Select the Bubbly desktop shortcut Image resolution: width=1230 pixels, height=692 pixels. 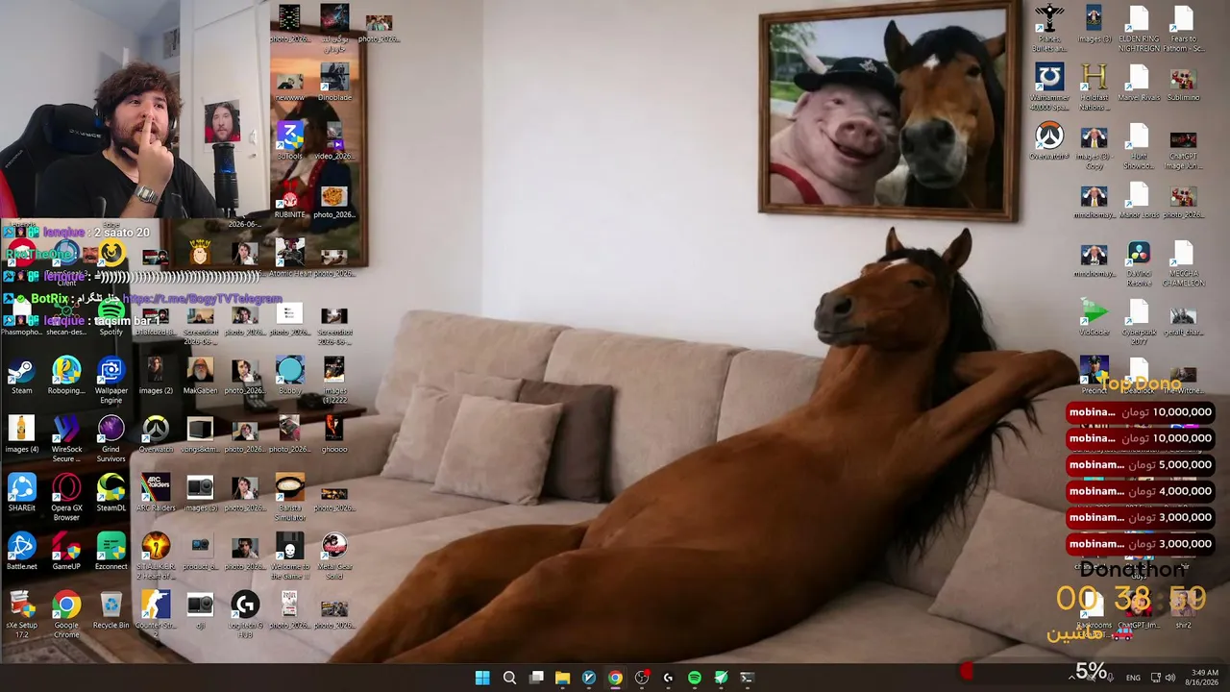[x=289, y=376]
